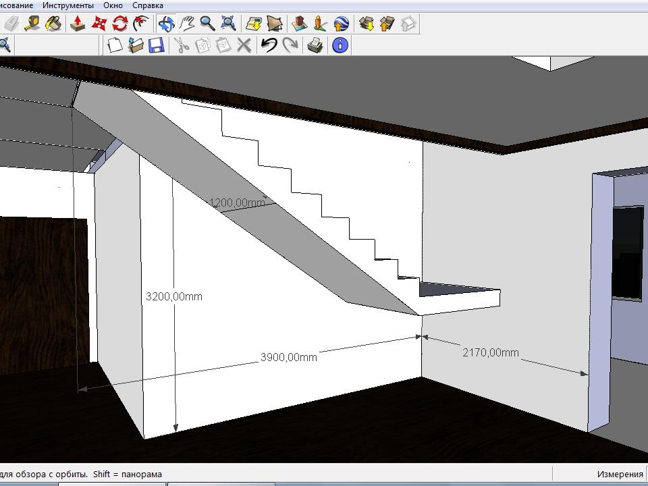Open the Окно menu
The height and width of the screenshot is (486, 648).
tap(113, 5)
